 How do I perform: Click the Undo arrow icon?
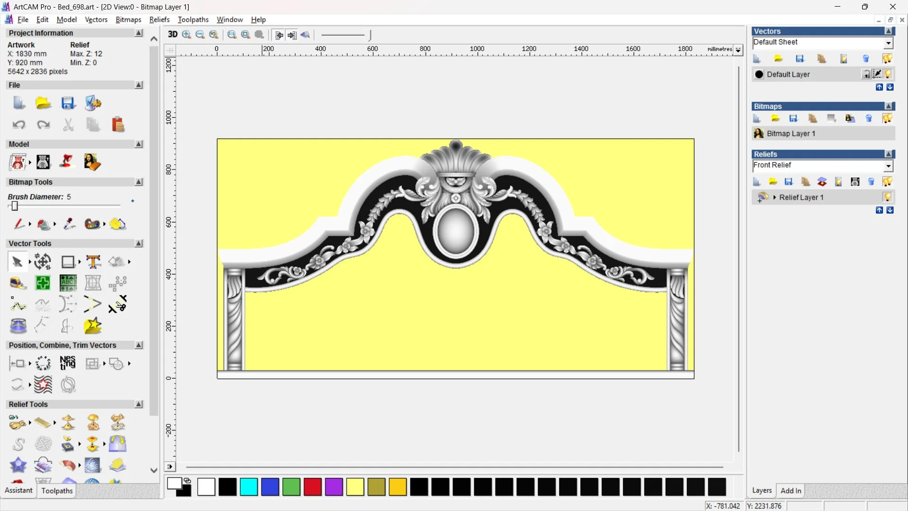pyautogui.click(x=19, y=125)
